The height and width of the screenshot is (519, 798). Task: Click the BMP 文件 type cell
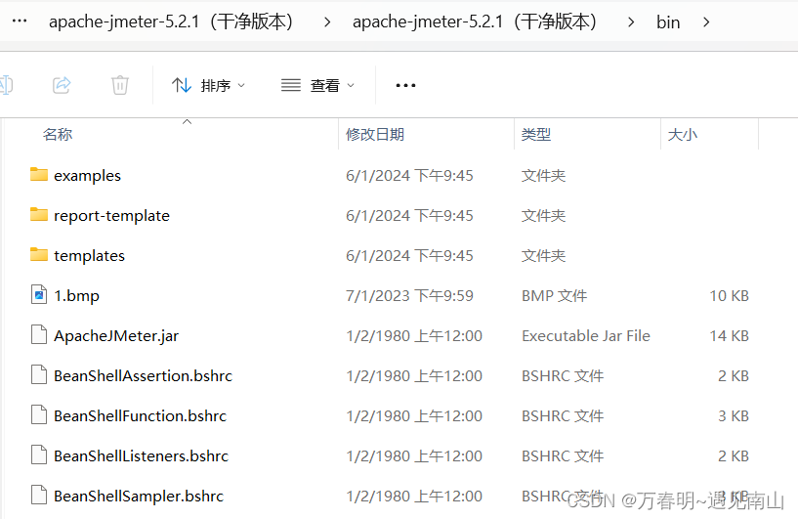pyautogui.click(x=554, y=296)
